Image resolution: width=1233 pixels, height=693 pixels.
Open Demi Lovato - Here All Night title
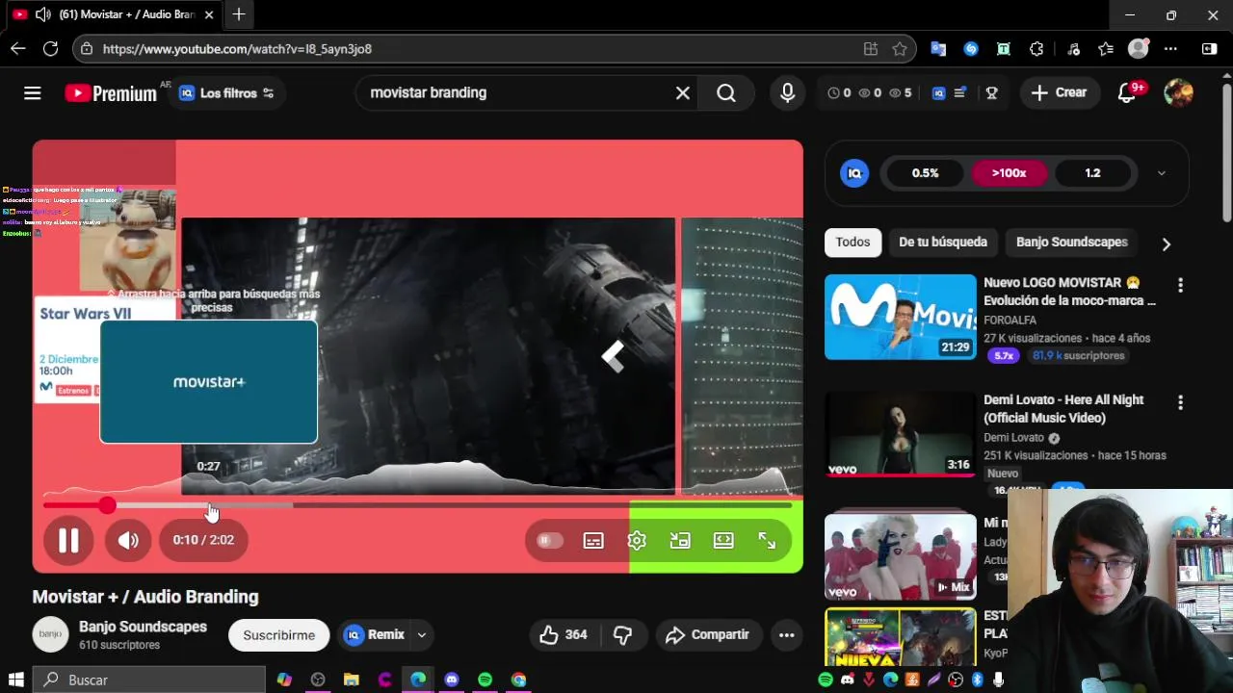[x=1063, y=409]
